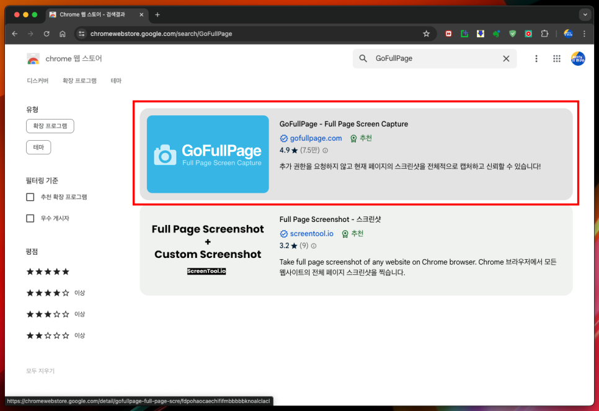This screenshot has height=411, width=599.
Task: Open the Google apps grid
Action: coord(557,58)
